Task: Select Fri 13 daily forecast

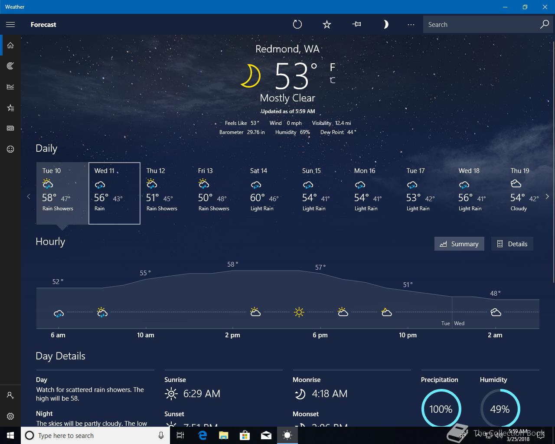Action: point(219,193)
